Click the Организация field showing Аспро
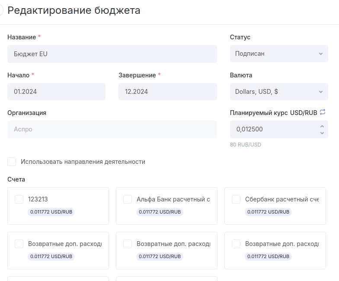339x281 pixels. 112,129
